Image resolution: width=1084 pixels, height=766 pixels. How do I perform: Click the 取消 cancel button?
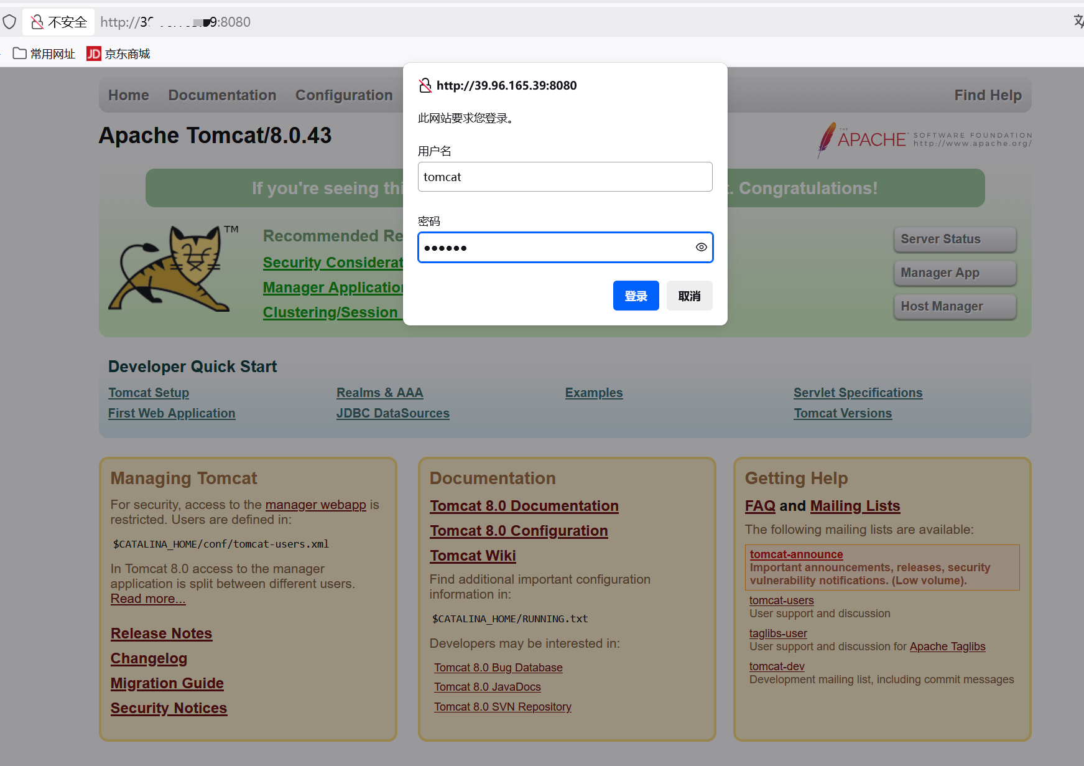tap(690, 296)
